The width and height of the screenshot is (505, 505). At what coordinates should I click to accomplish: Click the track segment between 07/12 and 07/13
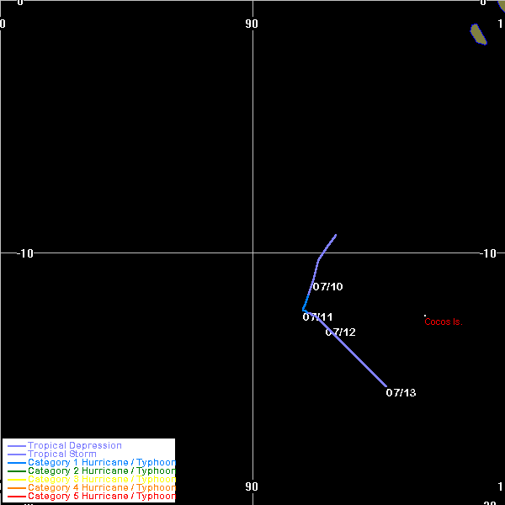(362, 364)
